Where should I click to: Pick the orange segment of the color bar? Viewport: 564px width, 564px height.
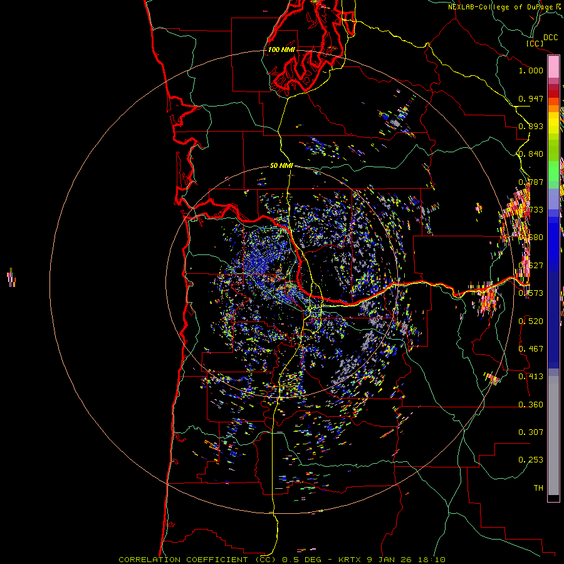(553, 108)
